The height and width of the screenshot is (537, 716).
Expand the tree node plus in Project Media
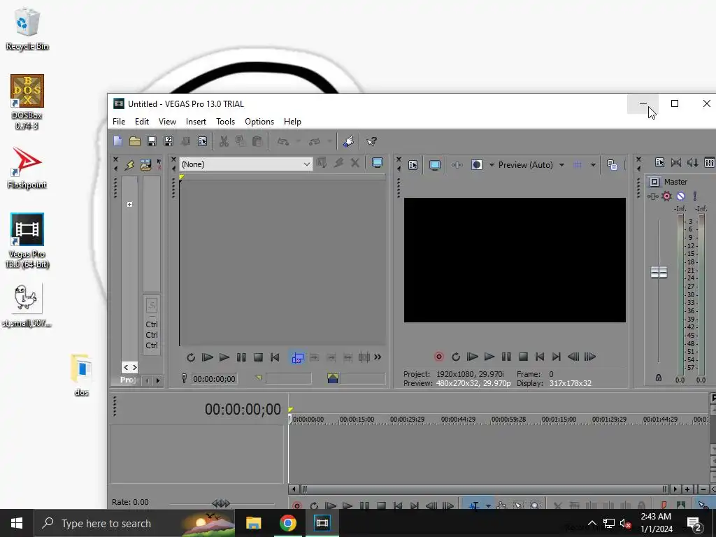click(x=129, y=205)
